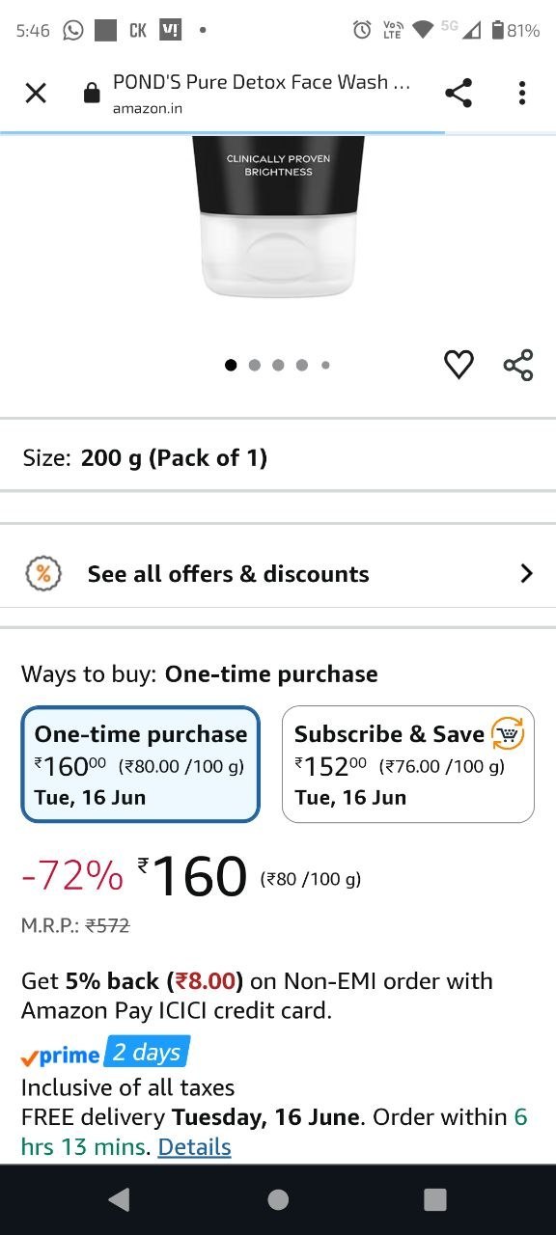Tap the percent offers badge icon
556x1235 pixels.
point(43,574)
